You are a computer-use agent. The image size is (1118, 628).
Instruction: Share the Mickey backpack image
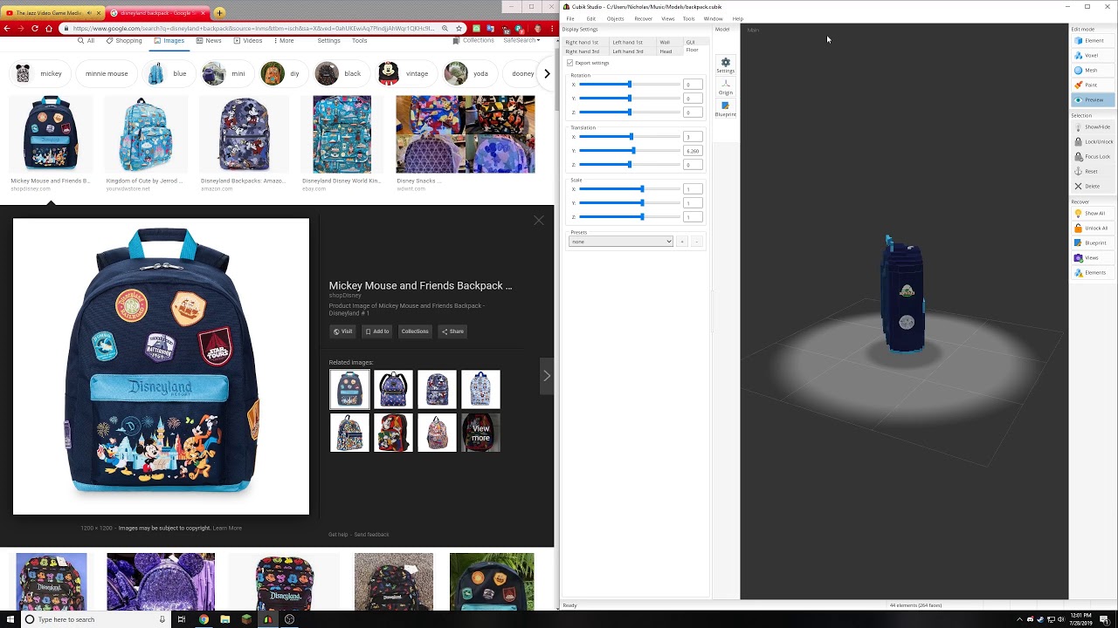[x=452, y=331]
